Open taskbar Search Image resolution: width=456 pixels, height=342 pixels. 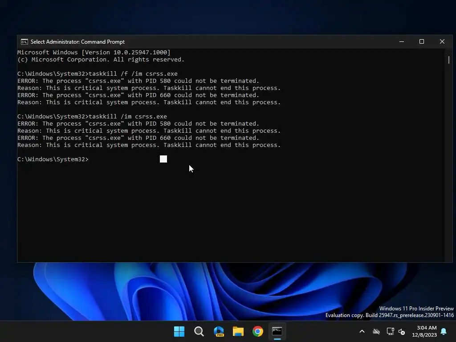tap(199, 331)
